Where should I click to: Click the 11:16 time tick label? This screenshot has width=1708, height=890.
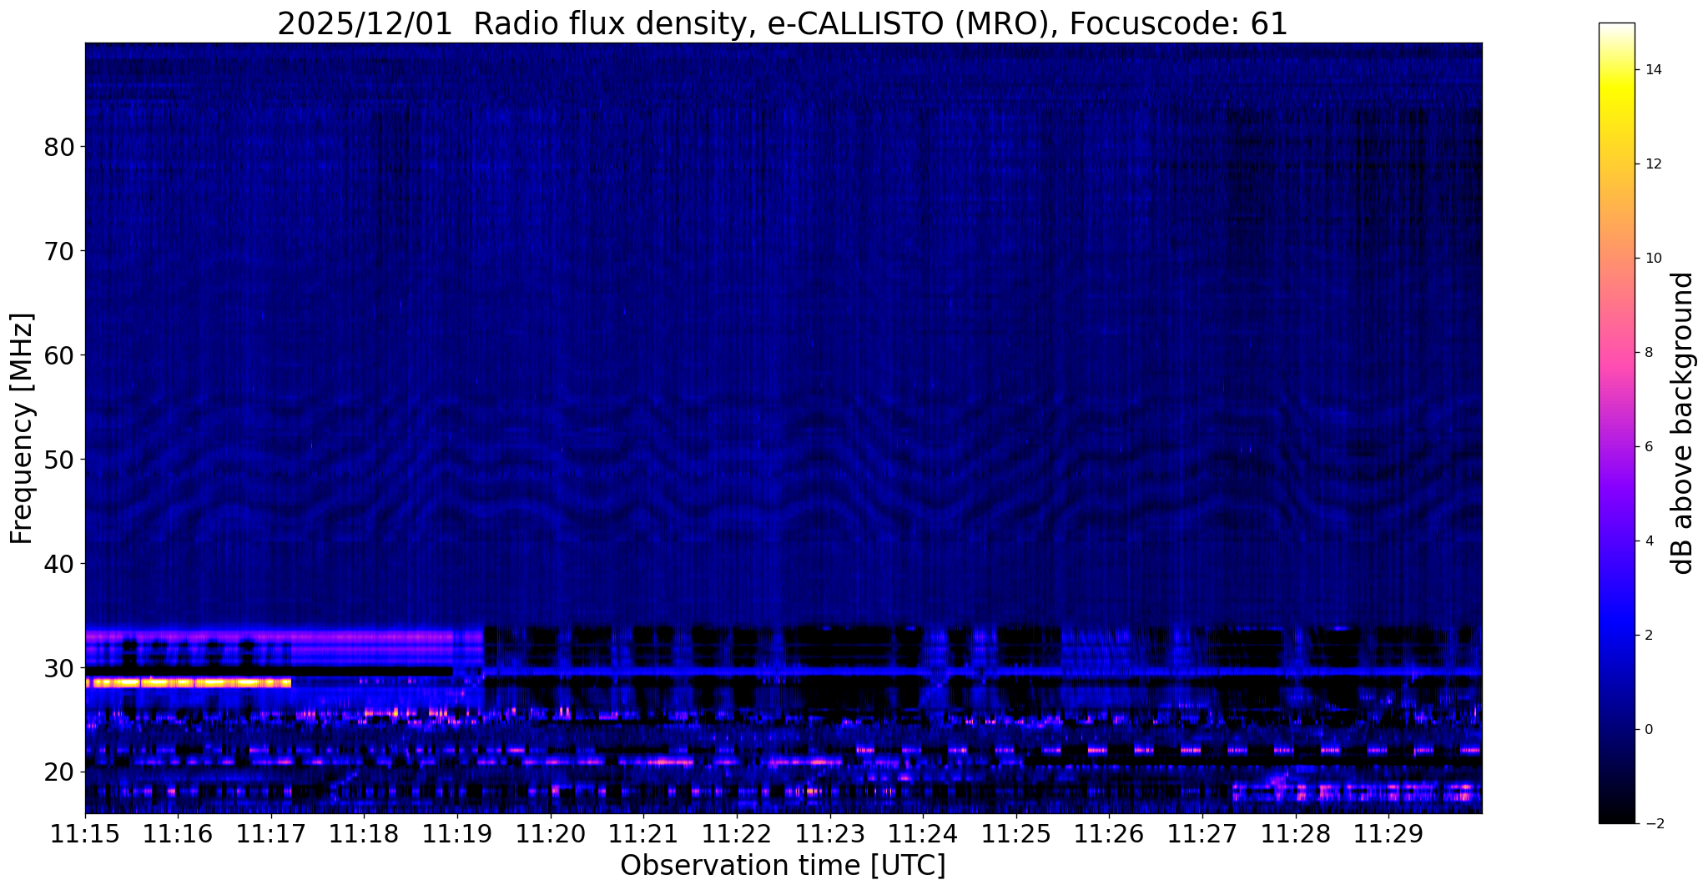tap(178, 833)
